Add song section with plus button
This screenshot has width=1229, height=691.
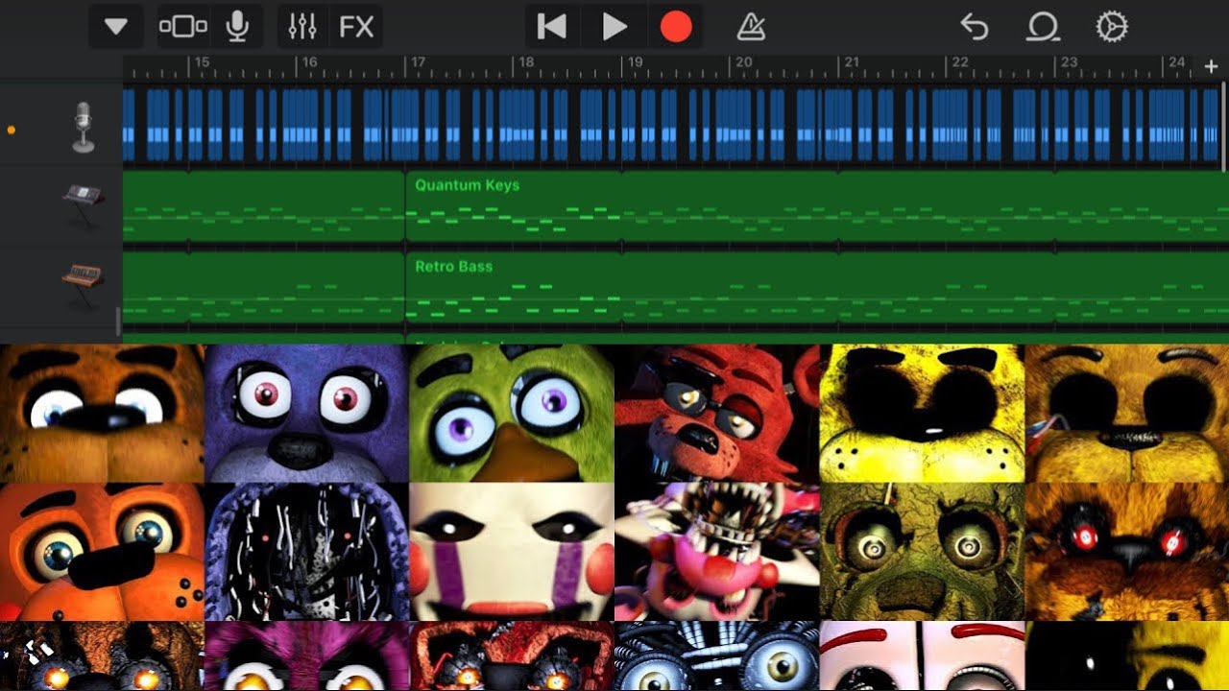(1211, 66)
